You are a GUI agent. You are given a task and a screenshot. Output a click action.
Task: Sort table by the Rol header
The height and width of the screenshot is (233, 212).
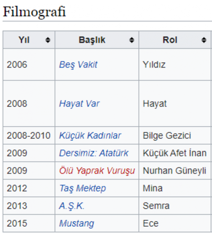tap(170, 40)
